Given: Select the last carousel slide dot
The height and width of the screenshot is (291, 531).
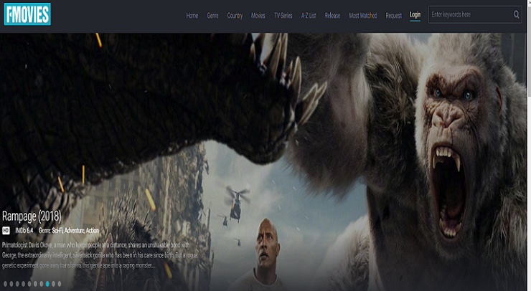Looking at the screenshot, I should [x=60, y=284].
